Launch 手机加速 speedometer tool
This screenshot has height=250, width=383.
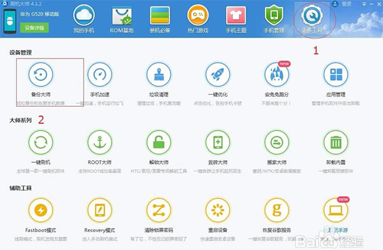[x=100, y=74]
